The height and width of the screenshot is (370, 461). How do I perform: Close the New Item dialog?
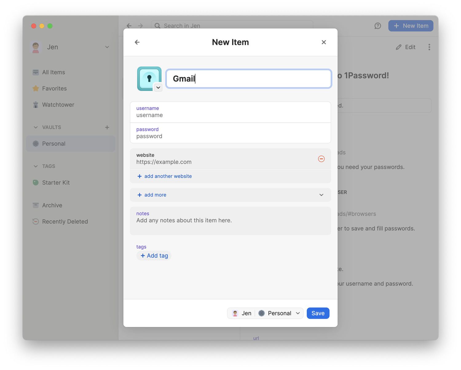[x=324, y=42]
